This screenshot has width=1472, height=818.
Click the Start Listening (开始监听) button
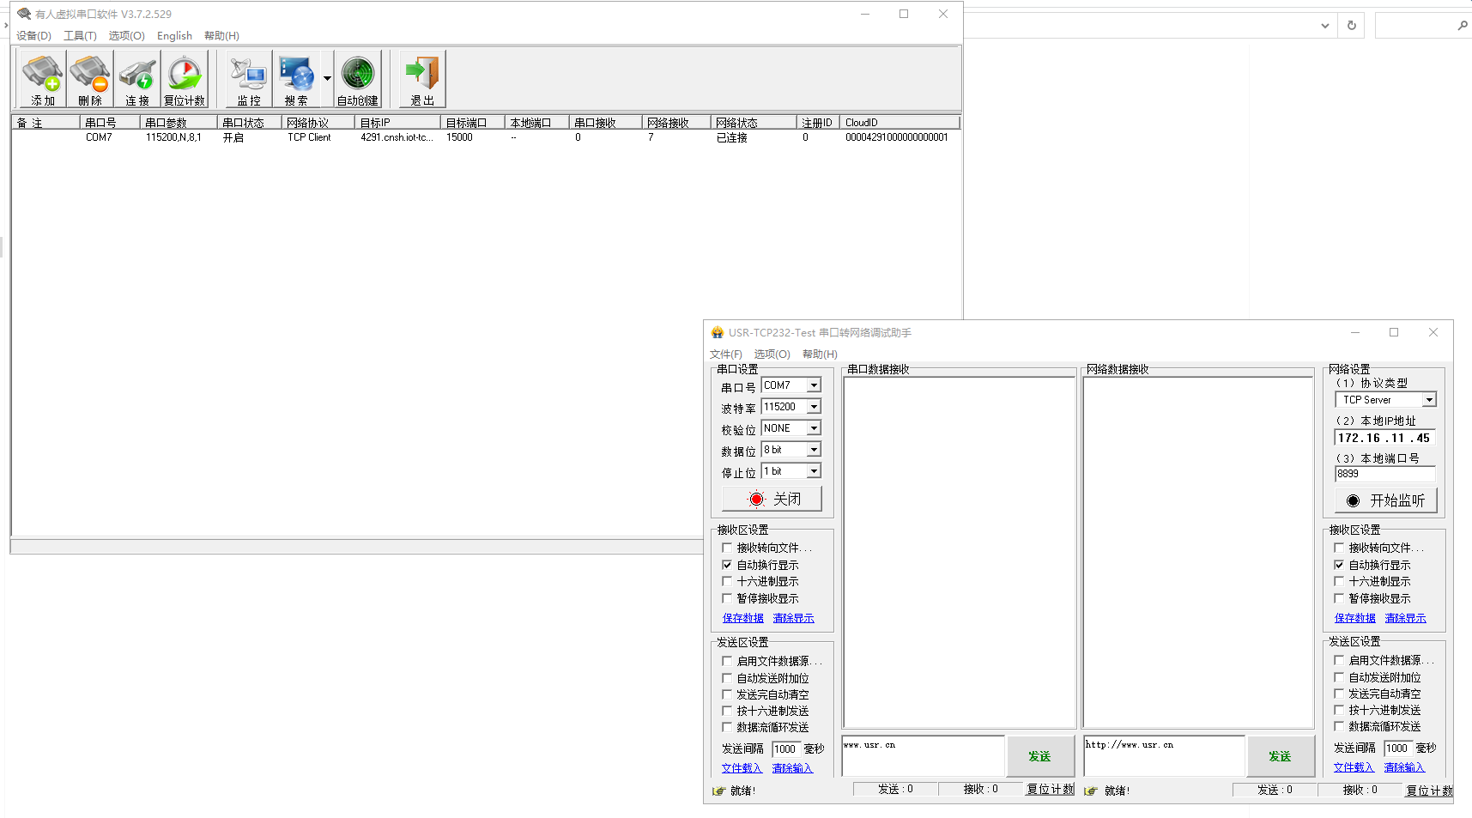tap(1385, 500)
